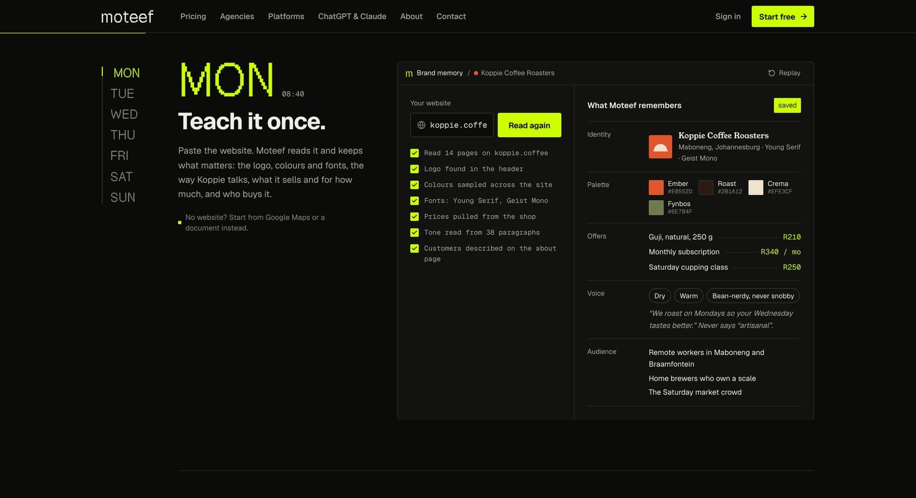Toggle the 'Read 14 pages' checkbox
This screenshot has width=916, height=498.
coord(415,153)
